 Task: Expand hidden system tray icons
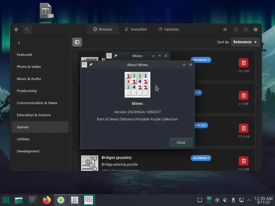pyautogui.click(x=249, y=200)
